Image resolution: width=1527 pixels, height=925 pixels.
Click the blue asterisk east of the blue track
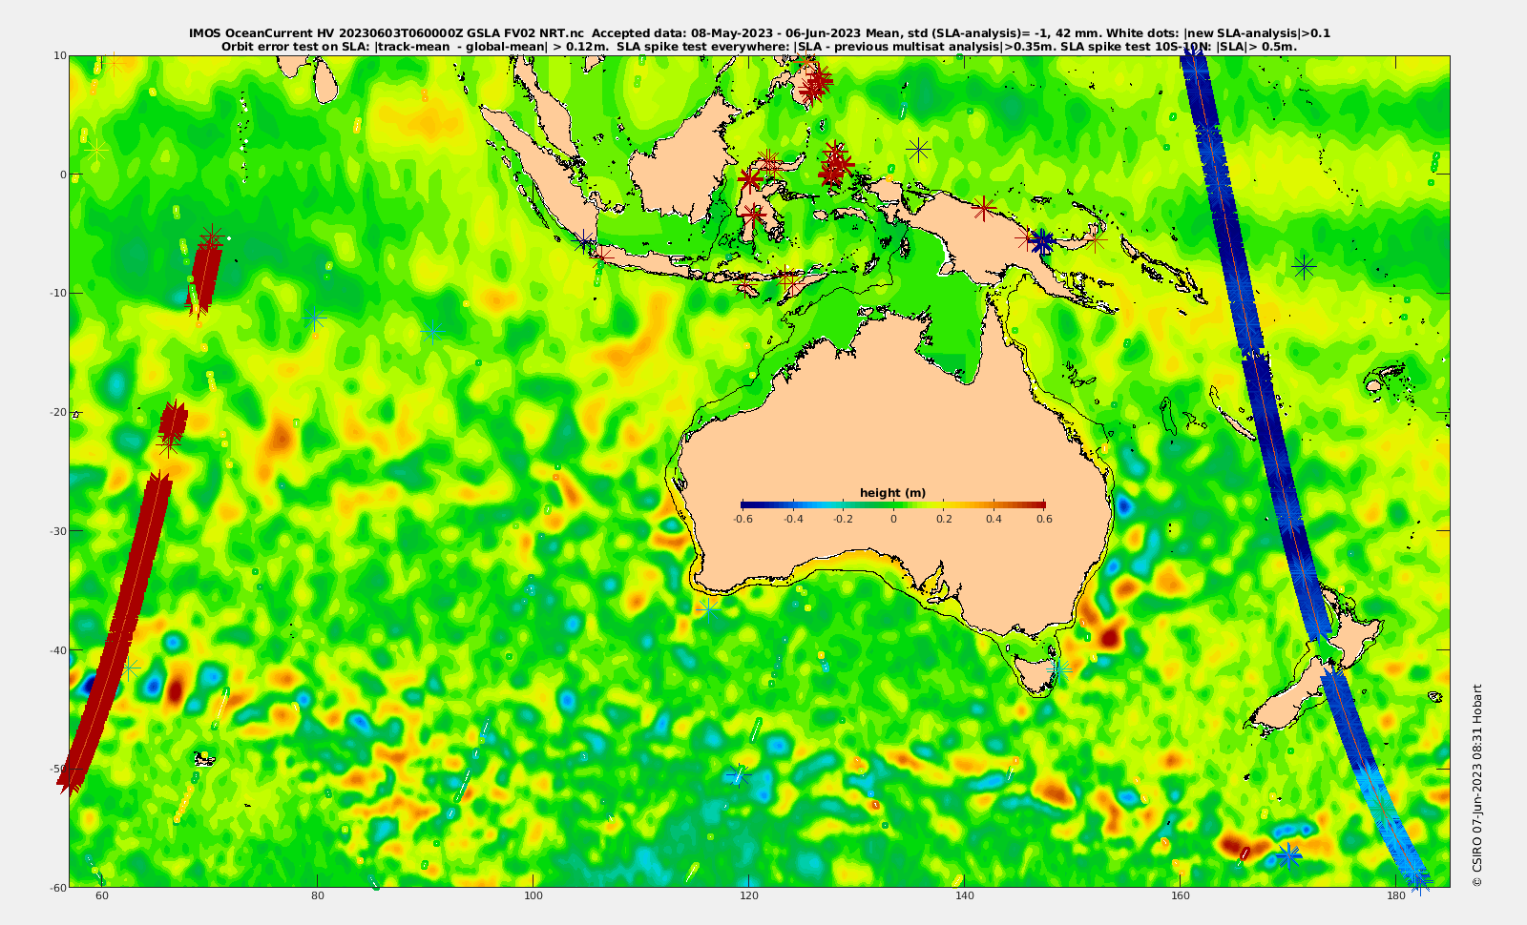coord(1304,266)
